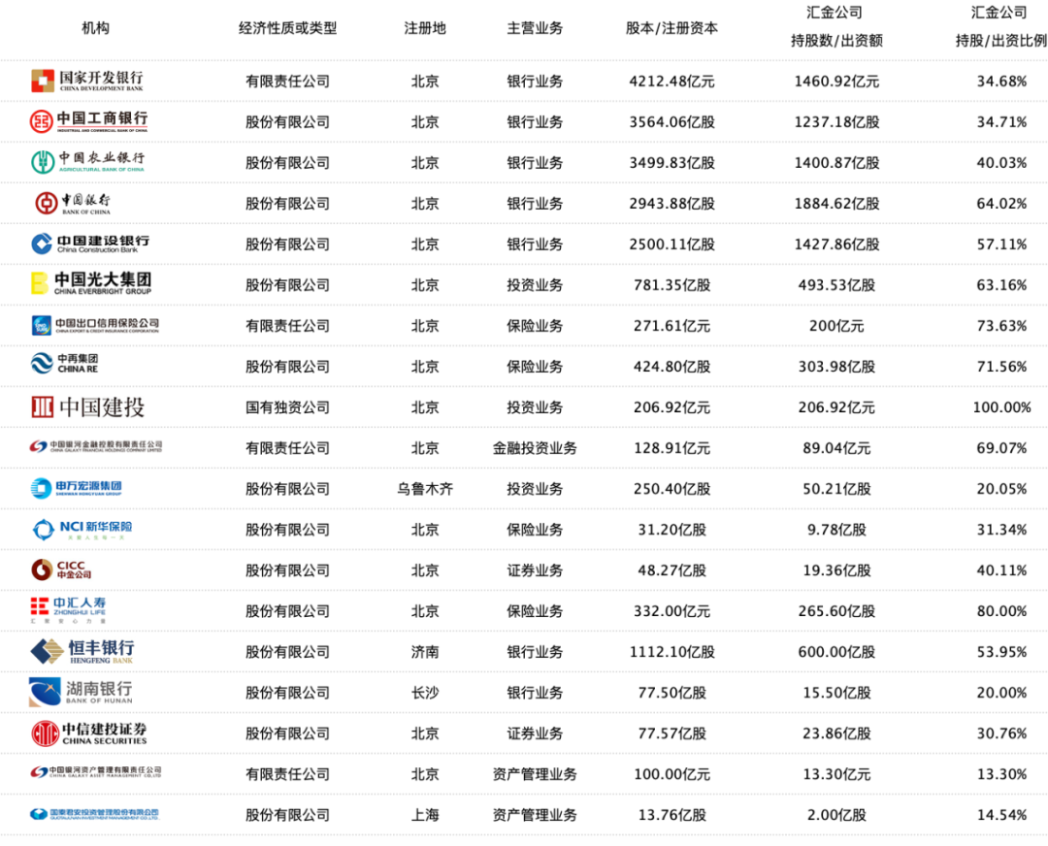Select the 50.21亿股 cell
1048x846 pixels.
point(836,489)
